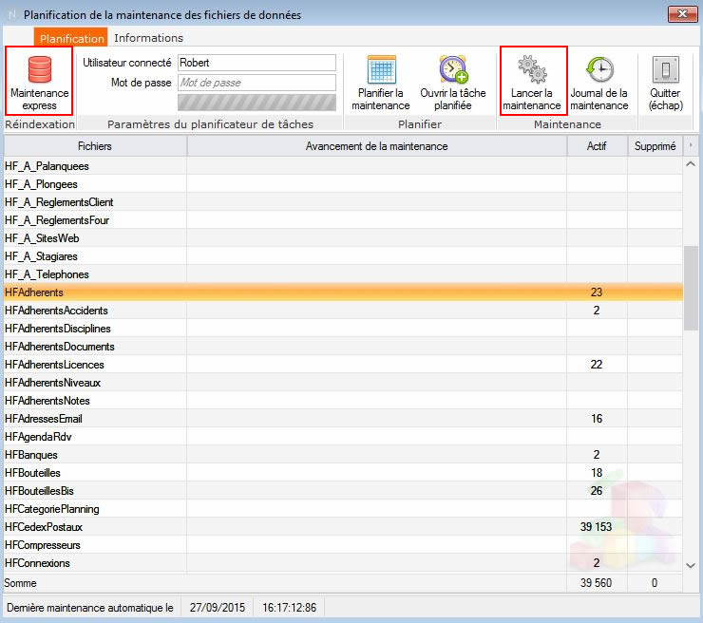Select the HFBanques row
The height and width of the screenshot is (623, 703).
pos(343,455)
